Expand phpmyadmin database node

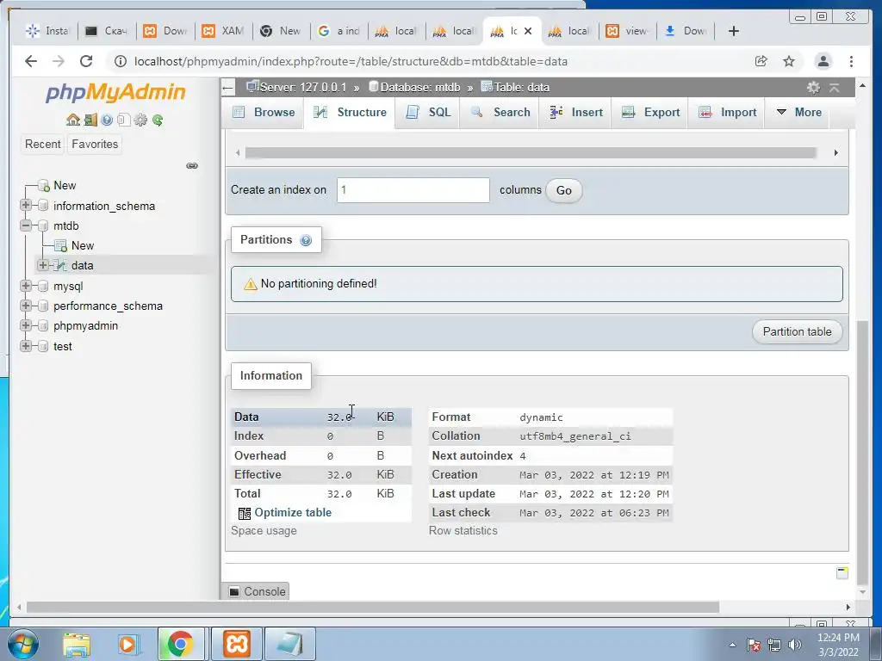click(x=25, y=325)
